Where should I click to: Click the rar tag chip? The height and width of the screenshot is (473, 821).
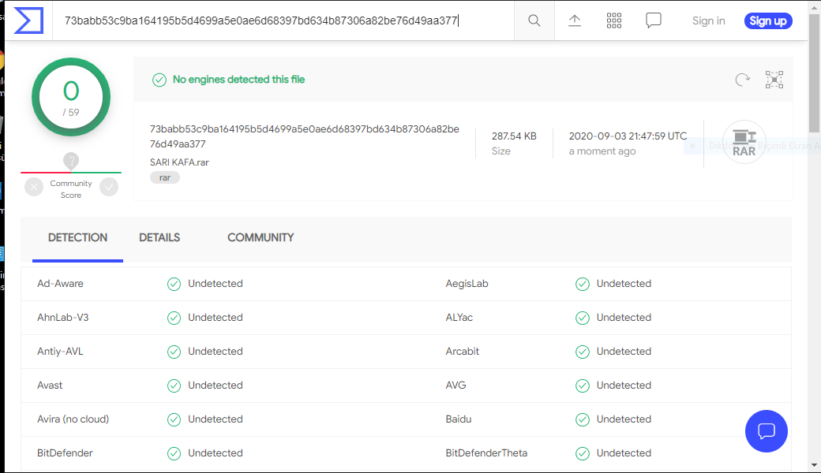[165, 177]
